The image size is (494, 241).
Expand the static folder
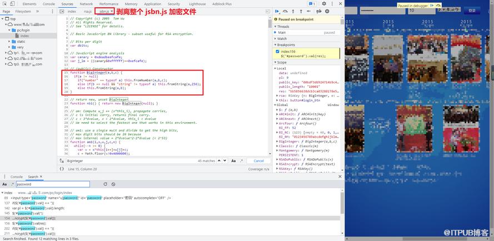(10, 42)
